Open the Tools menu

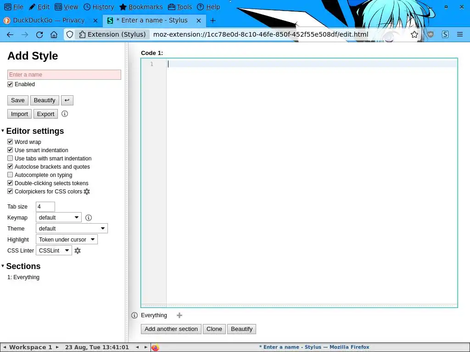click(x=180, y=7)
